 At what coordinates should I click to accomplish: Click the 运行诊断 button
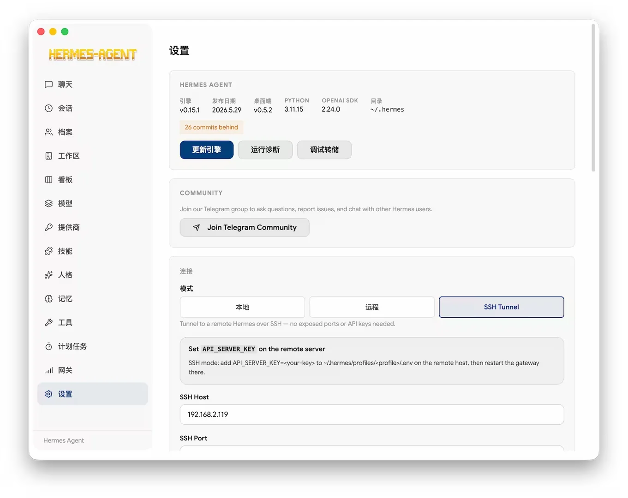tap(265, 150)
